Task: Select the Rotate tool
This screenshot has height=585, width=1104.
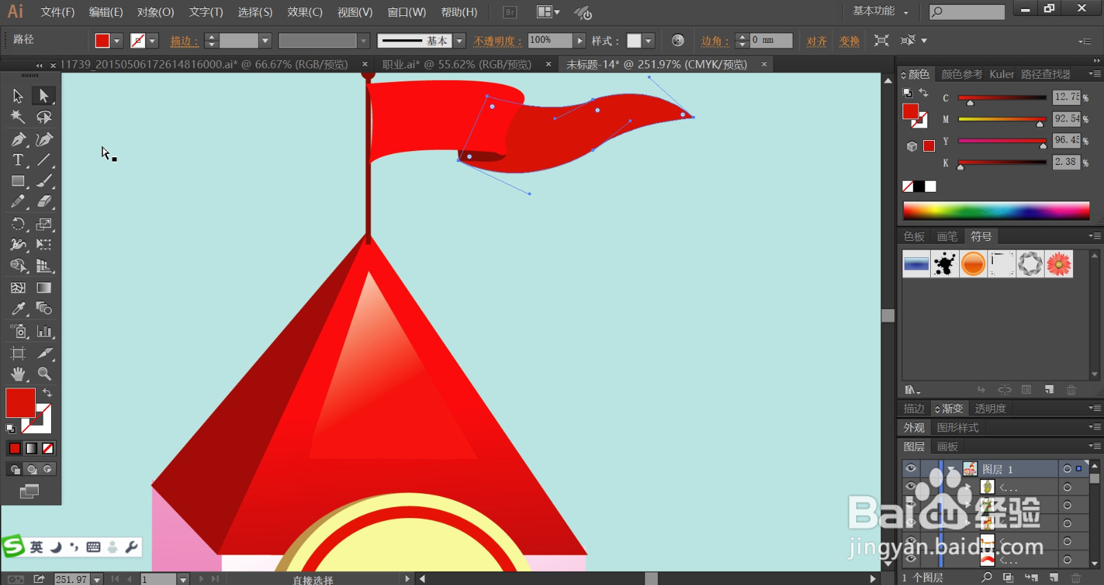Action: [x=18, y=224]
